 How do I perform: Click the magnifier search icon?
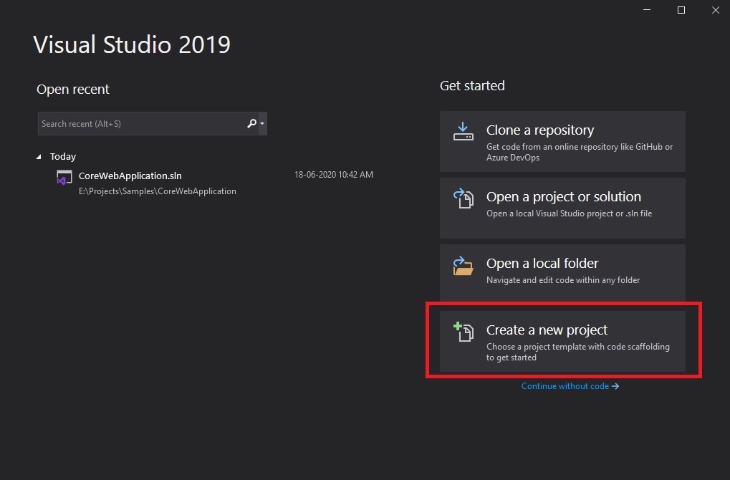click(x=251, y=123)
